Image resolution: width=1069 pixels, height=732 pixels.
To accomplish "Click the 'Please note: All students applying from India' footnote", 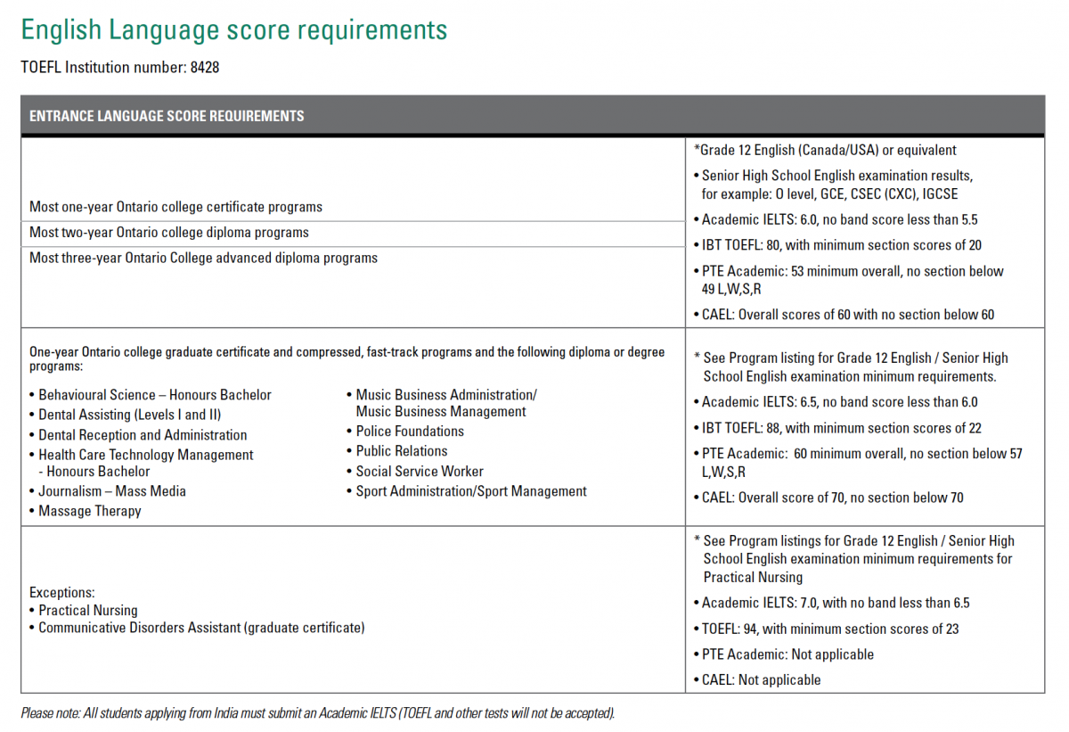I will coord(318,713).
